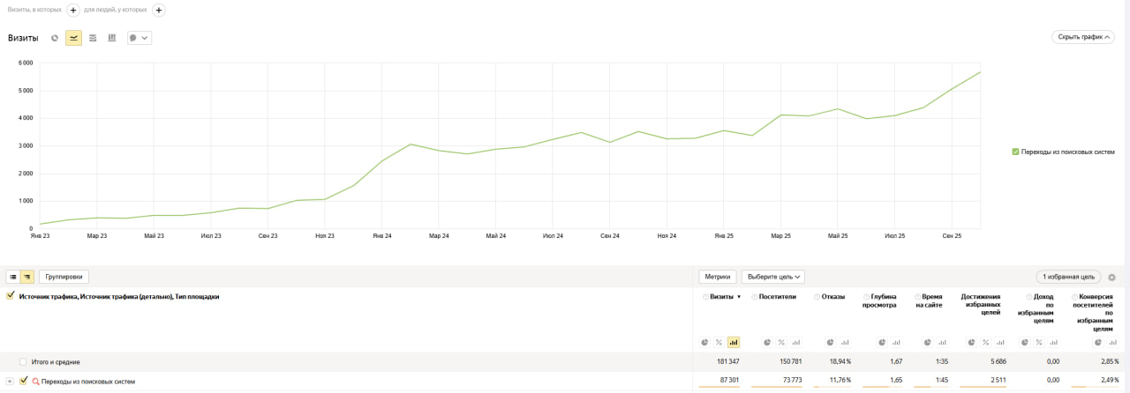Viewport: 1130px width, 393px height.
Task: Select the line chart view icon
Action: (x=73, y=38)
